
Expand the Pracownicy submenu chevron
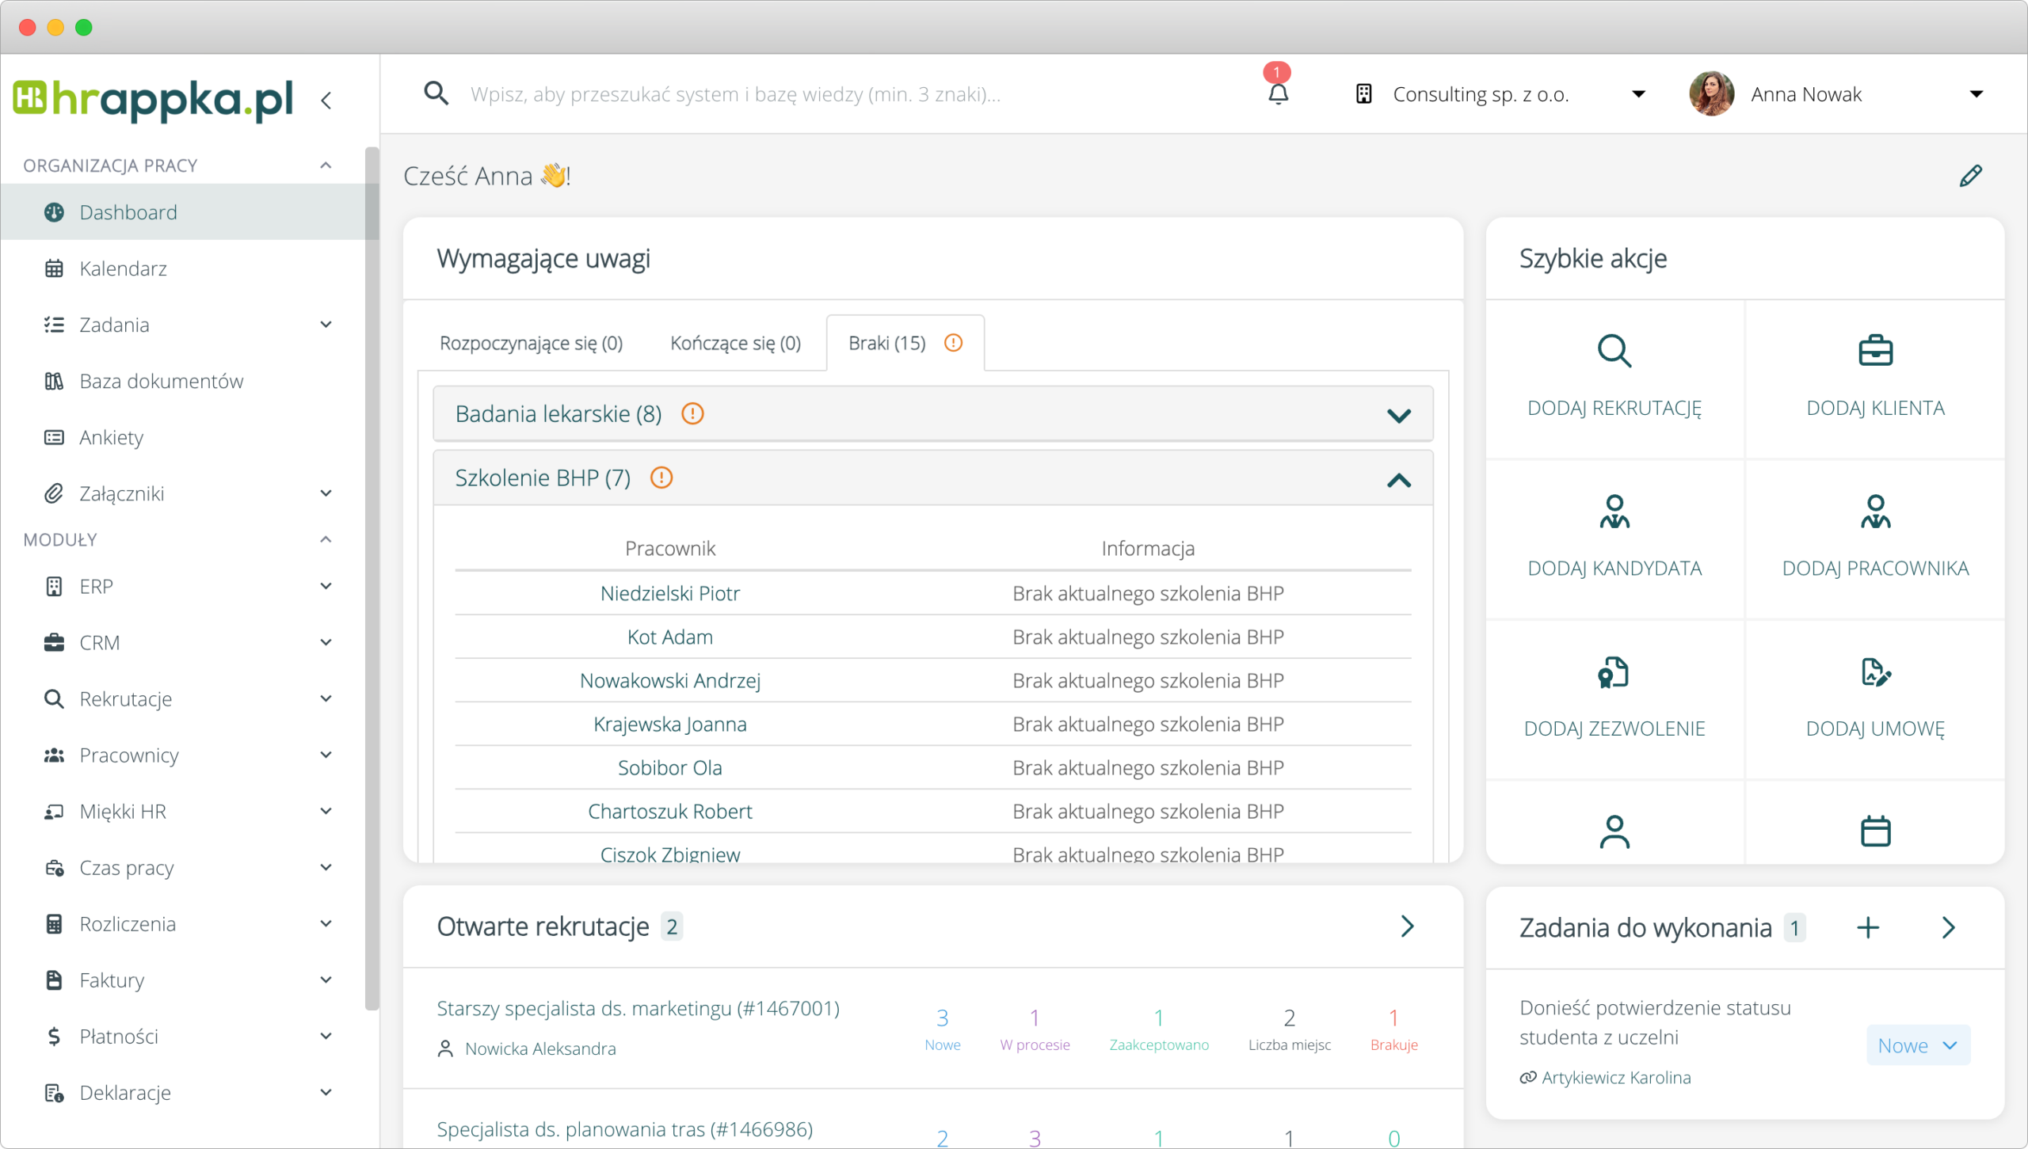point(326,755)
